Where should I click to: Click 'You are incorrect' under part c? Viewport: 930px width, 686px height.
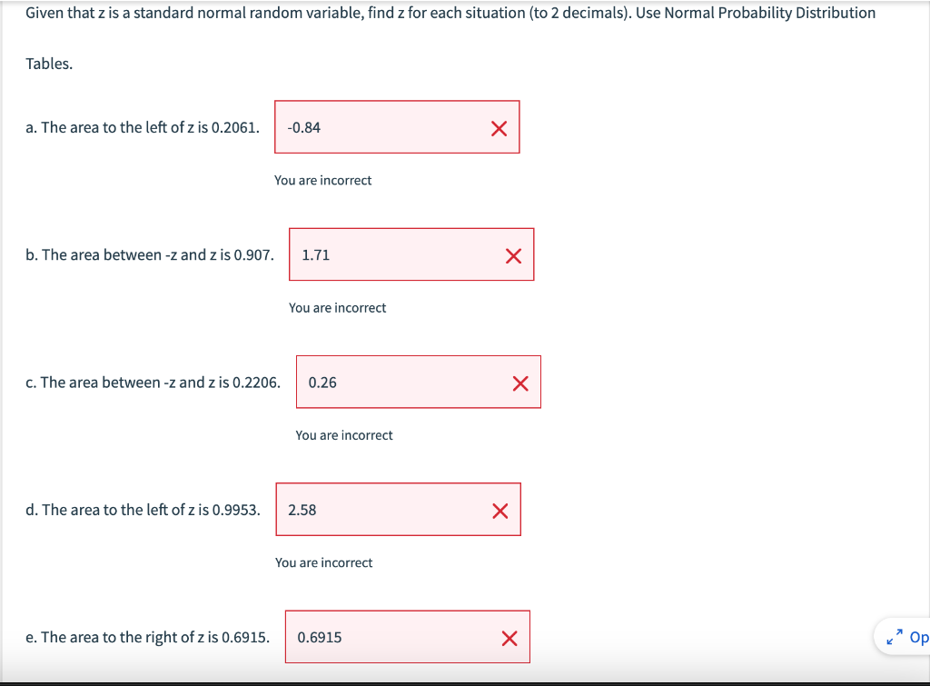(343, 435)
